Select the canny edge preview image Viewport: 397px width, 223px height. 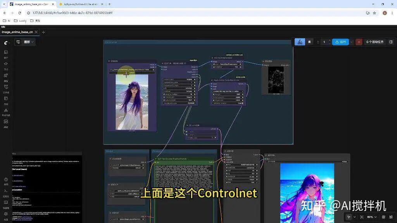(276, 80)
